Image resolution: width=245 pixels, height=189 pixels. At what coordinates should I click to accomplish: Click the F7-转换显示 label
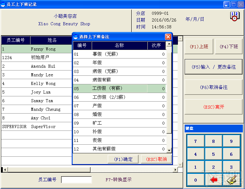pos(118,180)
